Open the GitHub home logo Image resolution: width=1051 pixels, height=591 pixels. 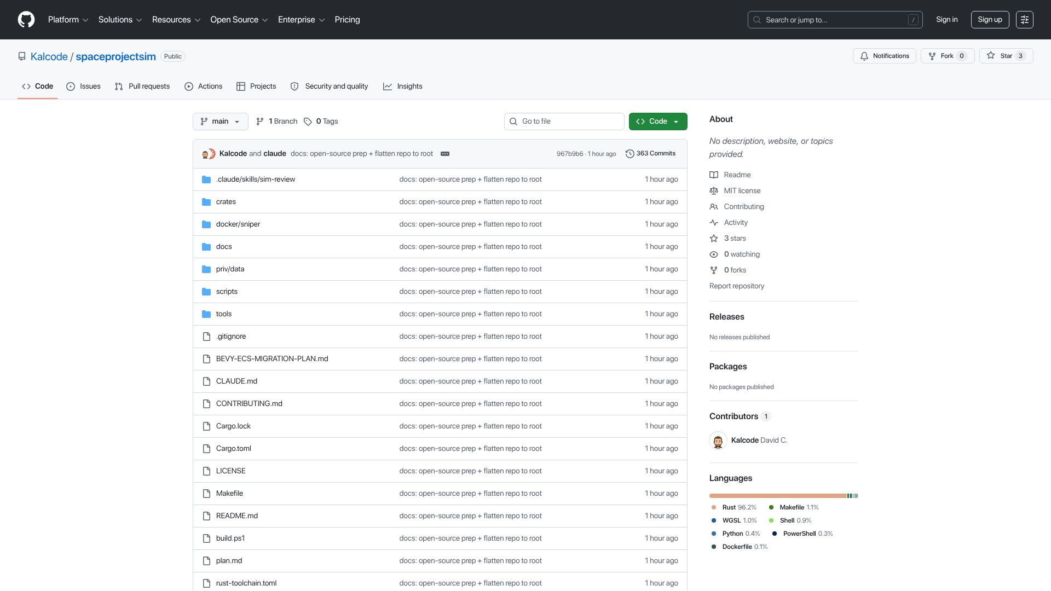click(26, 20)
